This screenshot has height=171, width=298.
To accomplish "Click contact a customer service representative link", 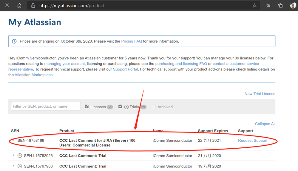I will 236,64.
